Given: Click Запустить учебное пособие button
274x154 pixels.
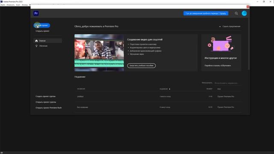Looking at the screenshot, I should click(141, 65).
